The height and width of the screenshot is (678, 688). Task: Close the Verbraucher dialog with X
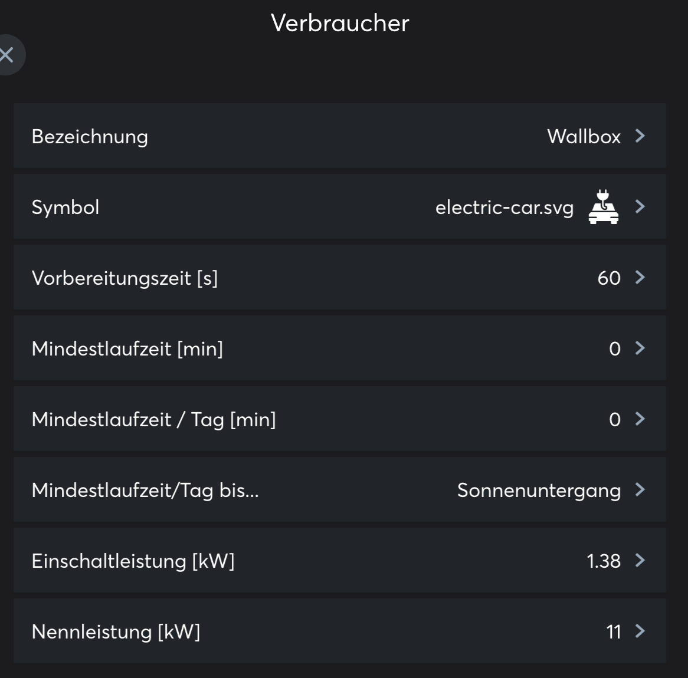tap(7, 55)
